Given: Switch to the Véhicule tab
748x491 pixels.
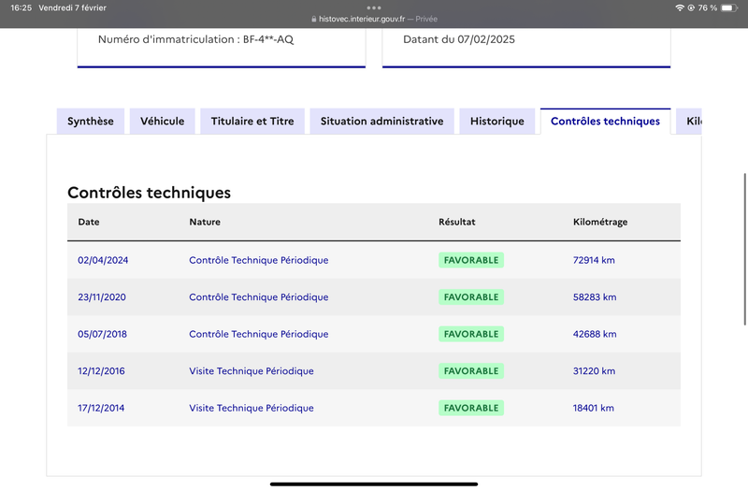Looking at the screenshot, I should pyautogui.click(x=162, y=122).
